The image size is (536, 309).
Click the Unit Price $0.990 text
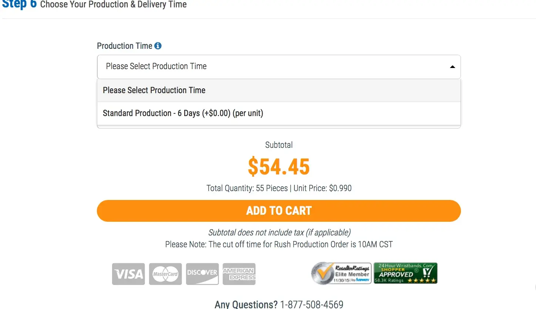323,188
